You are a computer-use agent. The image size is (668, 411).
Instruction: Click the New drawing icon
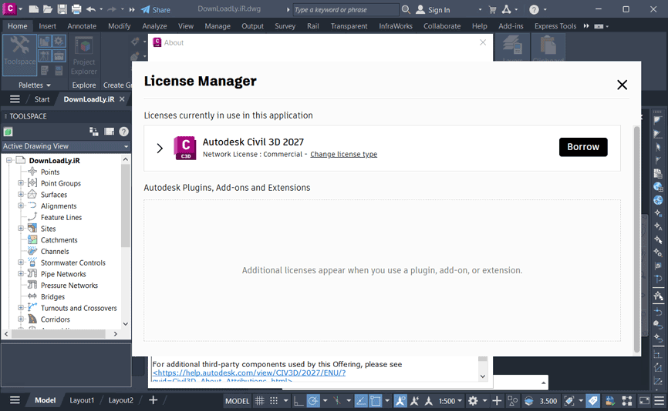pos(34,9)
